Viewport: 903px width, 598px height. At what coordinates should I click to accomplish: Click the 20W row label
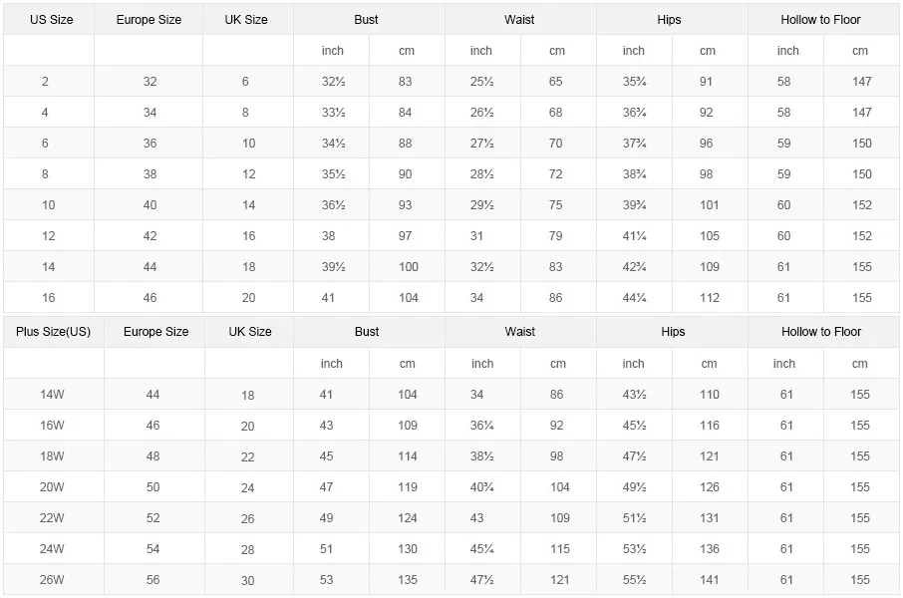(x=52, y=487)
